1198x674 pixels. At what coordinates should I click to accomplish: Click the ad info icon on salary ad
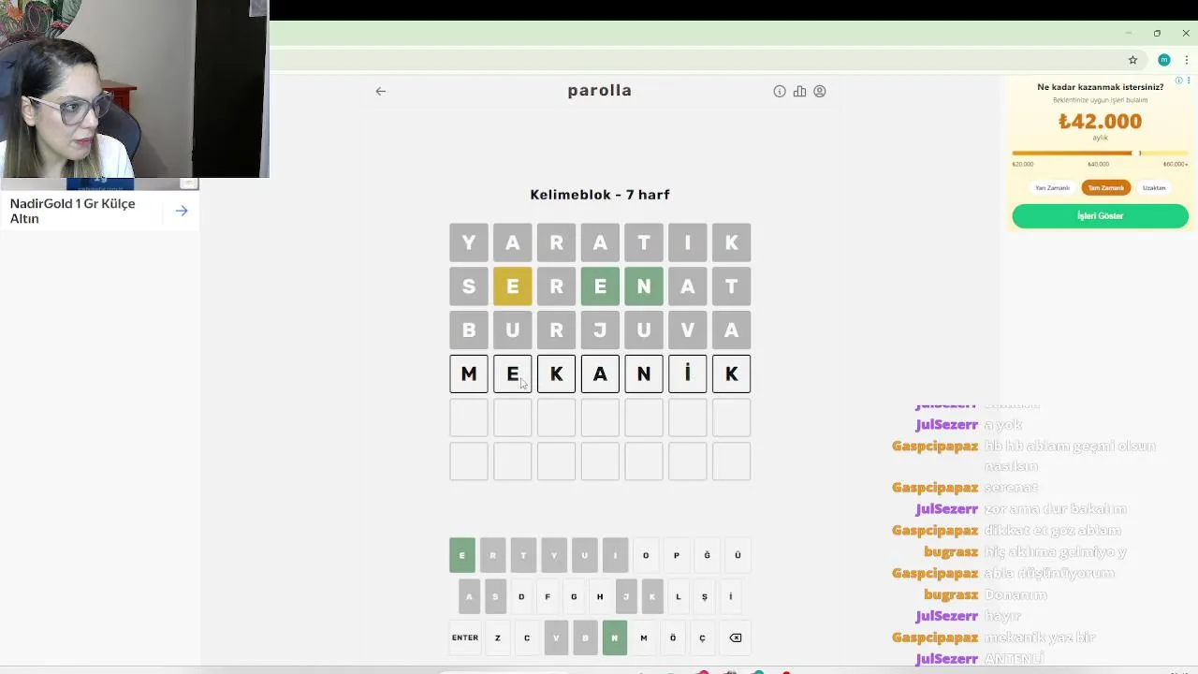1178,81
